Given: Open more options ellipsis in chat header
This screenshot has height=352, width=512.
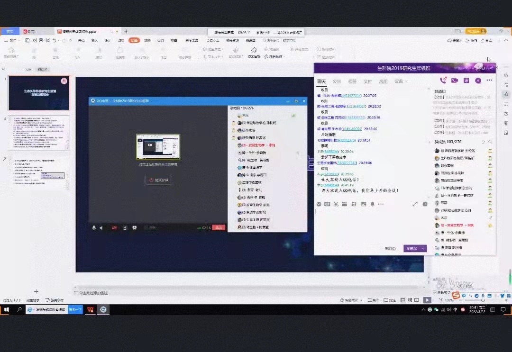Looking at the screenshot, I should (x=489, y=81).
